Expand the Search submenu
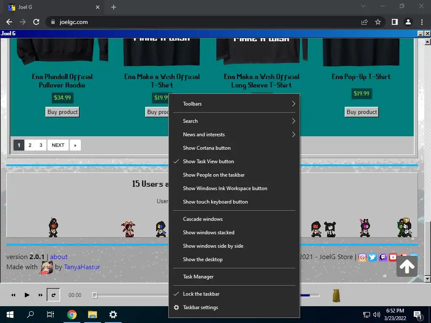Viewport: 431px width, 323px height. tap(234, 121)
